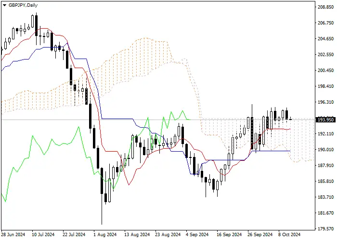Screen dimensions: 337x240
Task: Select the current price label 193.950
Action: (325, 120)
